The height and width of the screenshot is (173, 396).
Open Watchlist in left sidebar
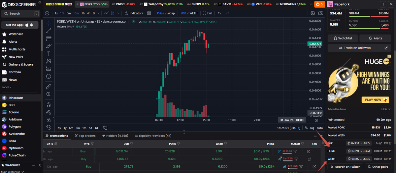pyautogui.click(x=16, y=34)
